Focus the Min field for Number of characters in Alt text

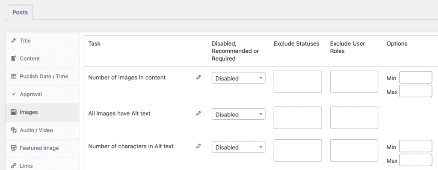[x=416, y=146]
